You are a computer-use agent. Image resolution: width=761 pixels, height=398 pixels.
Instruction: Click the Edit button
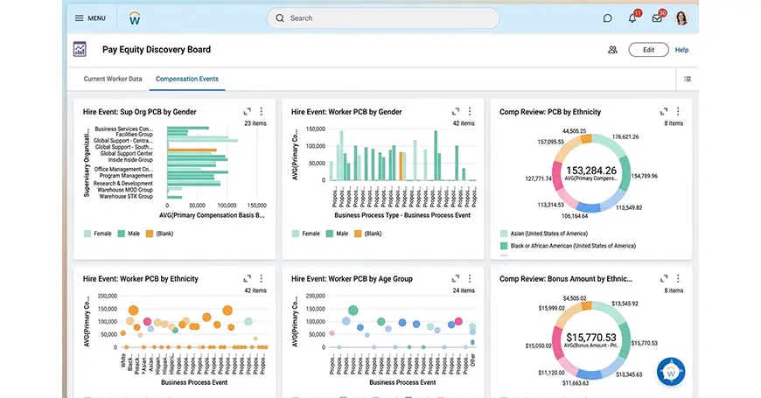coord(648,50)
